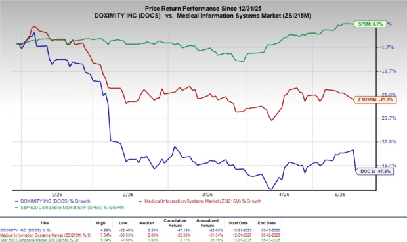Click the 4/26 x-axis date label
Image resolution: width=407 pixels, height=242 pixels.
point(284,195)
